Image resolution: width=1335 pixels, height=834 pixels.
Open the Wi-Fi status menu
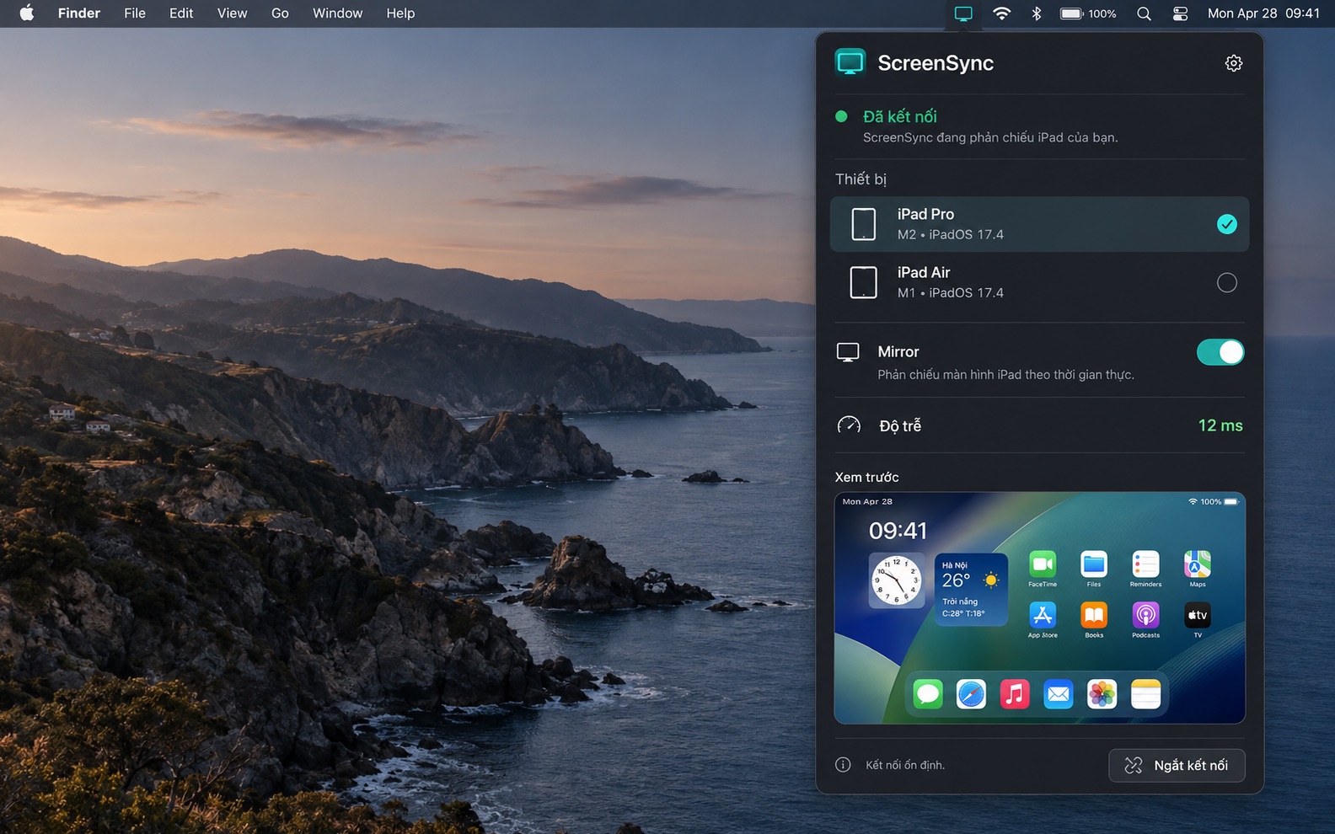[1001, 13]
